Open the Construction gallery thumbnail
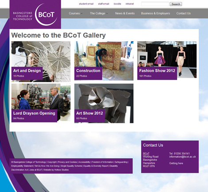 point(104,61)
